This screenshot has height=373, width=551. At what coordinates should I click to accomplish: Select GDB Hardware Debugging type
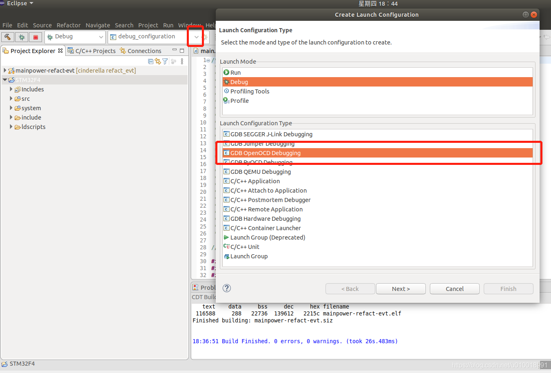378,218
